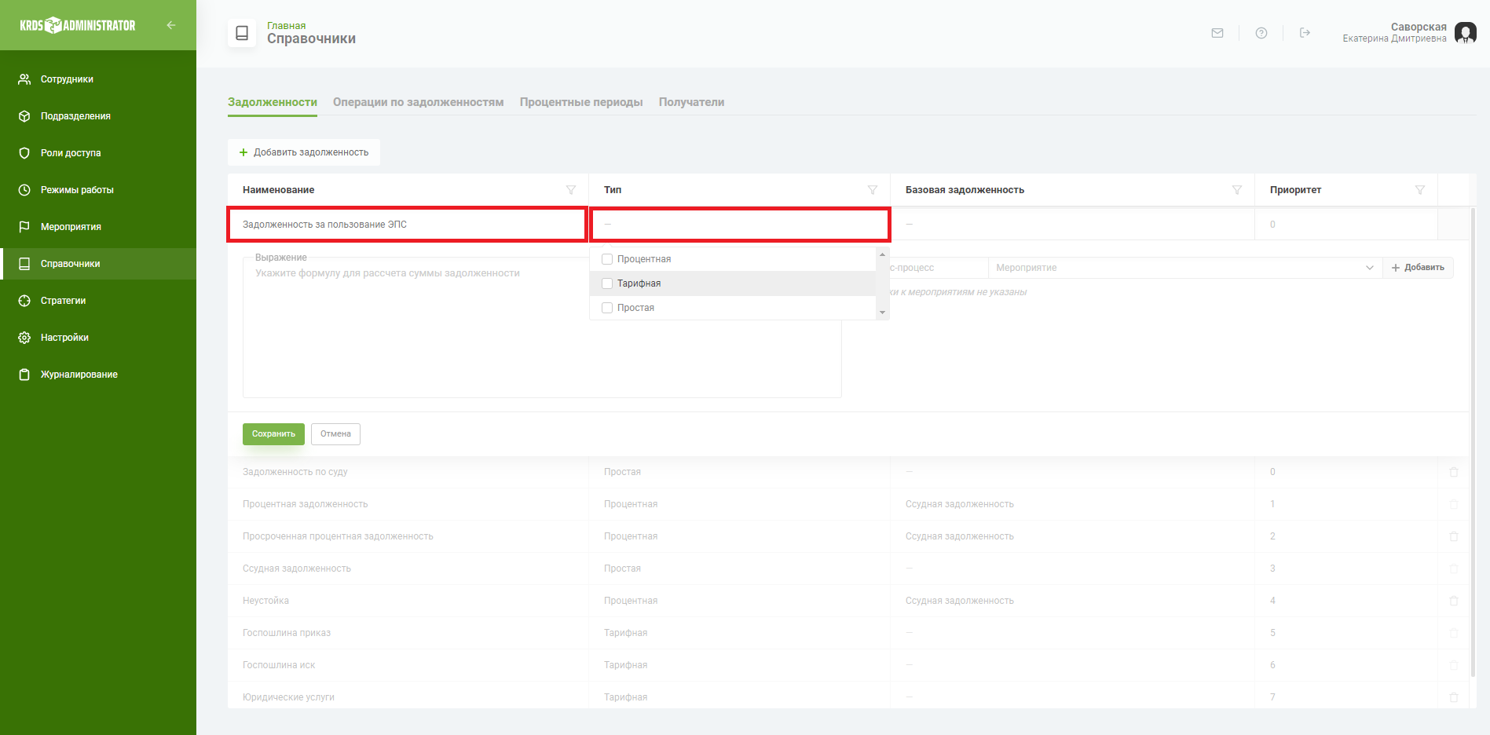Filter the Тип column
Image resolution: width=1490 pixels, height=735 pixels.
click(873, 190)
